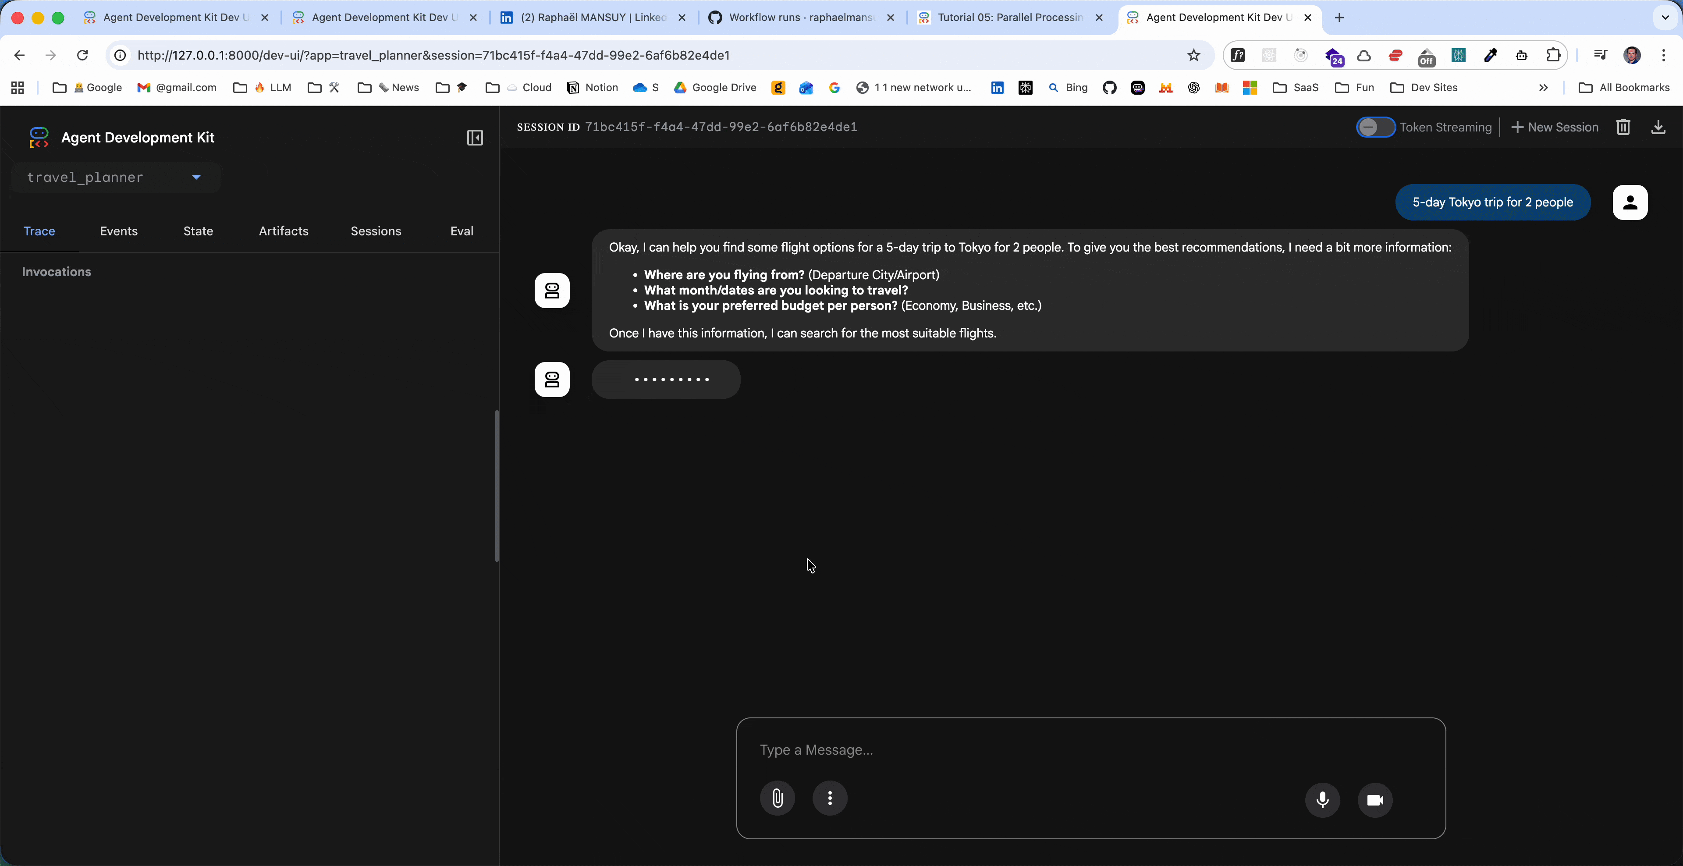Bookmark this page with the star icon
1683x866 pixels.
tap(1193, 56)
